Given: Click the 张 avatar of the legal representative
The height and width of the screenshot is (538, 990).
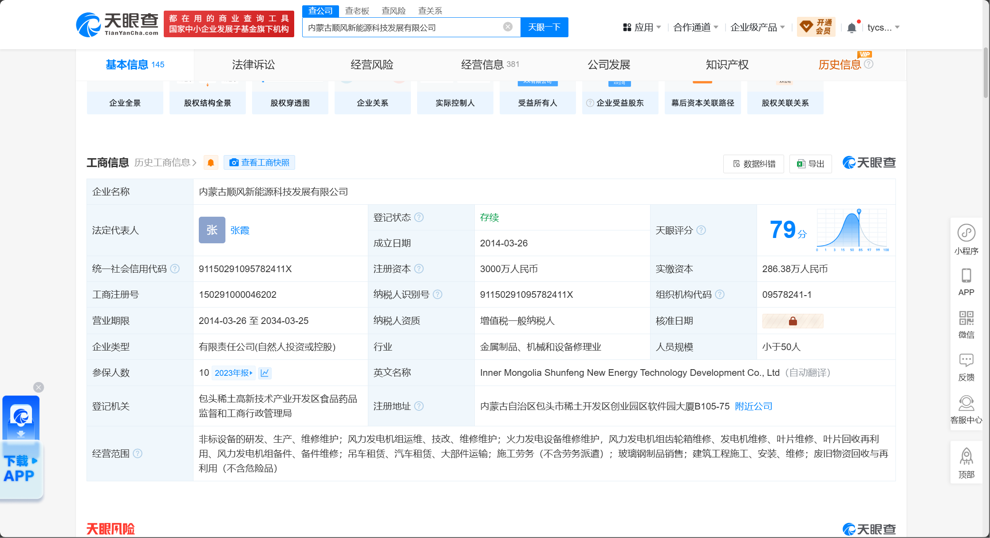Looking at the screenshot, I should tap(212, 230).
